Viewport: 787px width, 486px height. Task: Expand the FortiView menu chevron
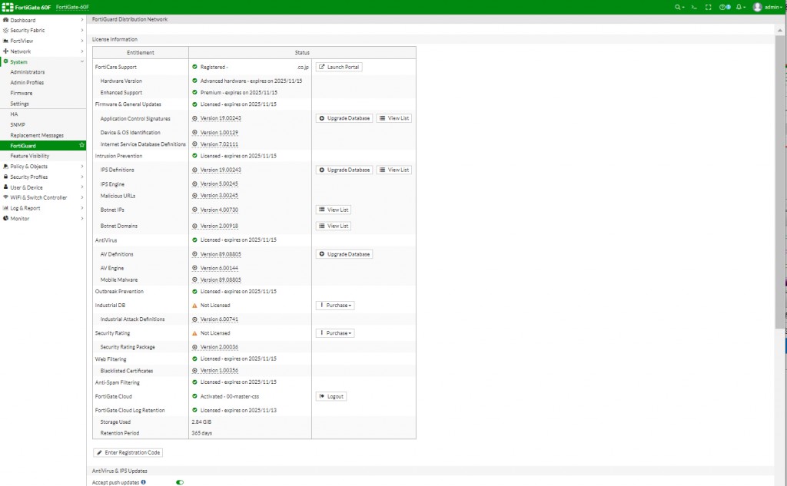coord(81,41)
